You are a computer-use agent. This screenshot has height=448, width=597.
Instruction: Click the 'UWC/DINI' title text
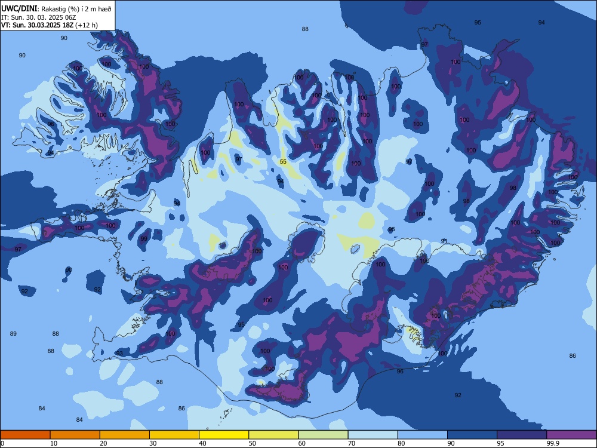[20, 8]
